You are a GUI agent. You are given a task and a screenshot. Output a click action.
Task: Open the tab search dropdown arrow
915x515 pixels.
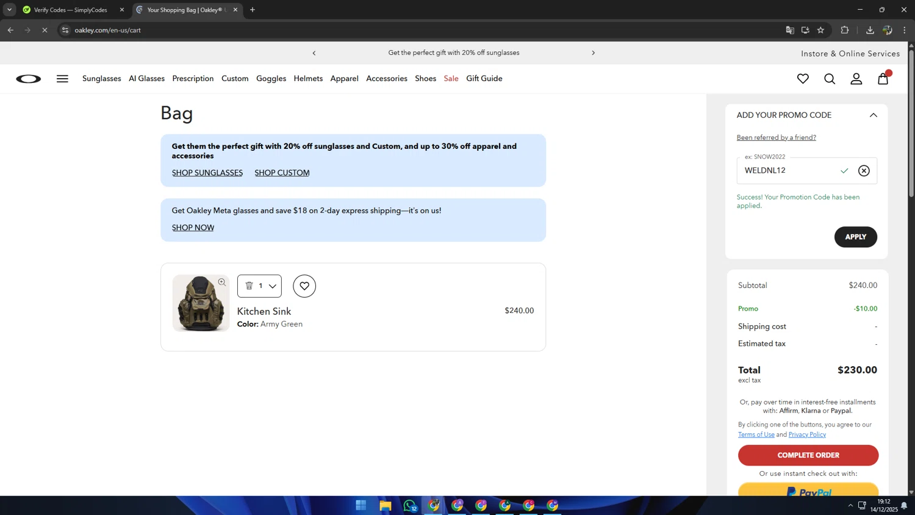point(9,10)
